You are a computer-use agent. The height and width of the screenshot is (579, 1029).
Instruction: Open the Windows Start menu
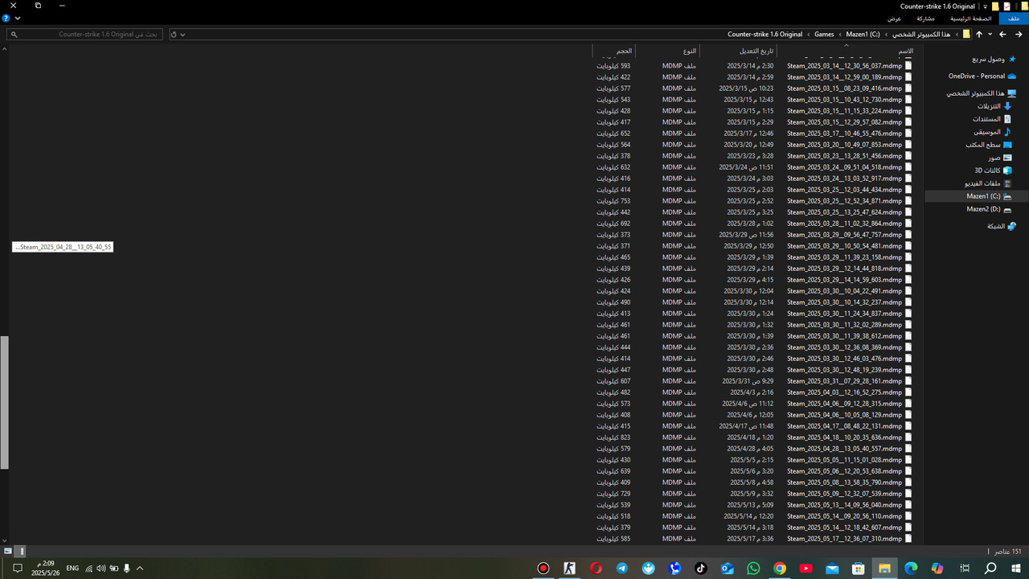pos(1016,568)
